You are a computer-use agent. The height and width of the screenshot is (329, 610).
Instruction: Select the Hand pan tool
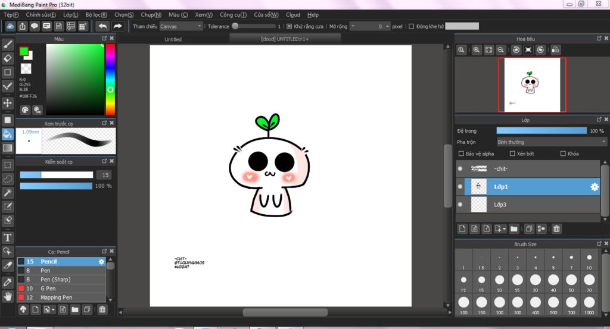pos(8,296)
